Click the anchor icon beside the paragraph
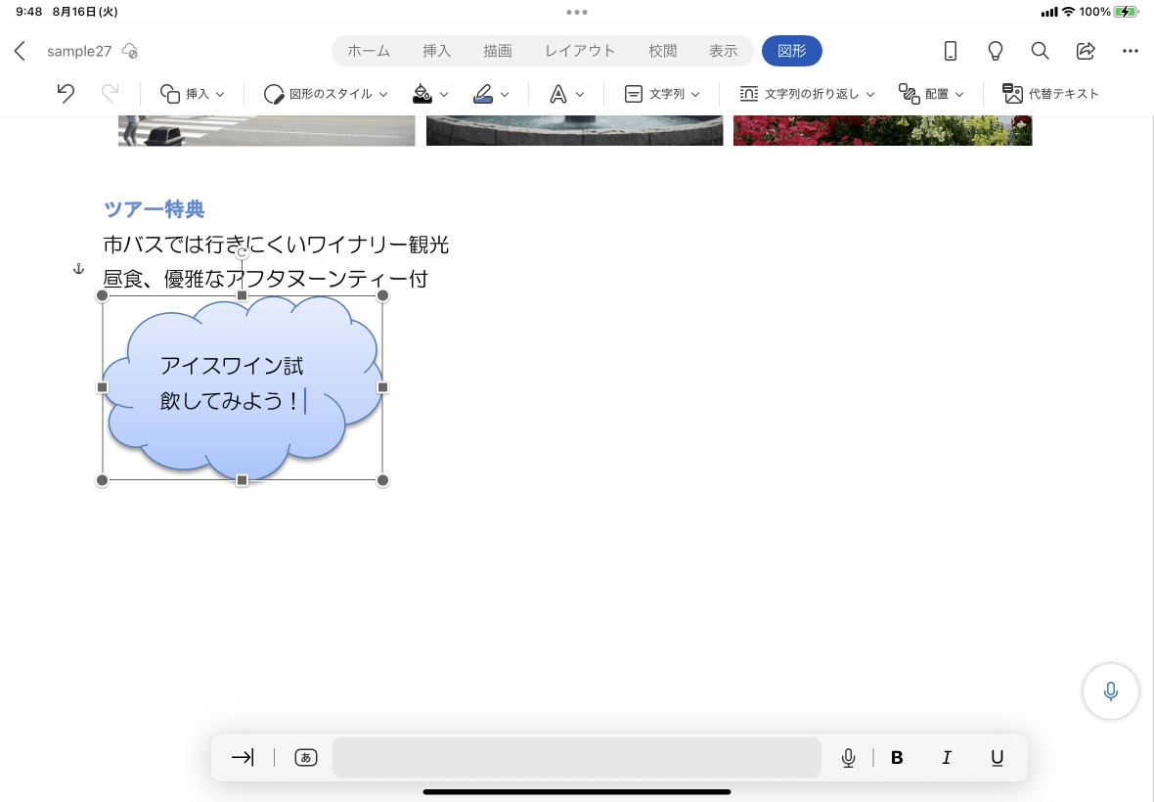The height and width of the screenshot is (802, 1154). pyautogui.click(x=79, y=269)
